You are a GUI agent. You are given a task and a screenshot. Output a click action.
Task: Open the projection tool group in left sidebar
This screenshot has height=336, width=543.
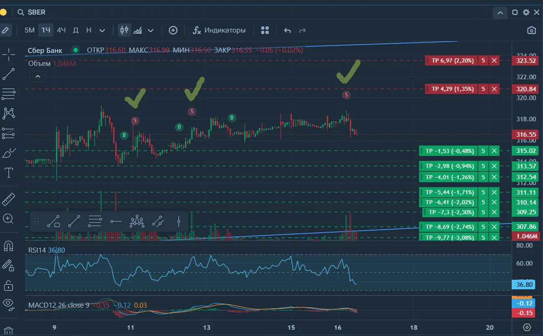pyautogui.click(x=9, y=133)
